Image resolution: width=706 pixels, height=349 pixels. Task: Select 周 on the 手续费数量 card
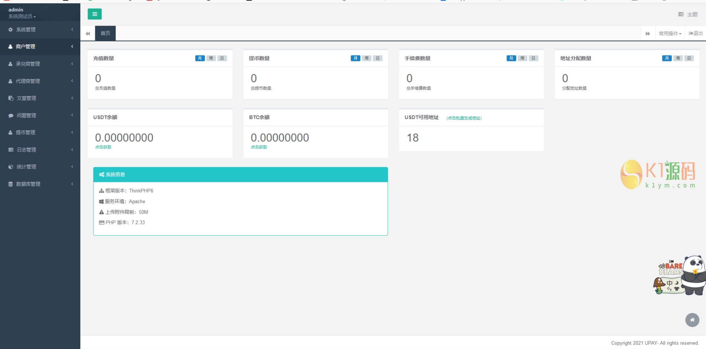click(522, 58)
